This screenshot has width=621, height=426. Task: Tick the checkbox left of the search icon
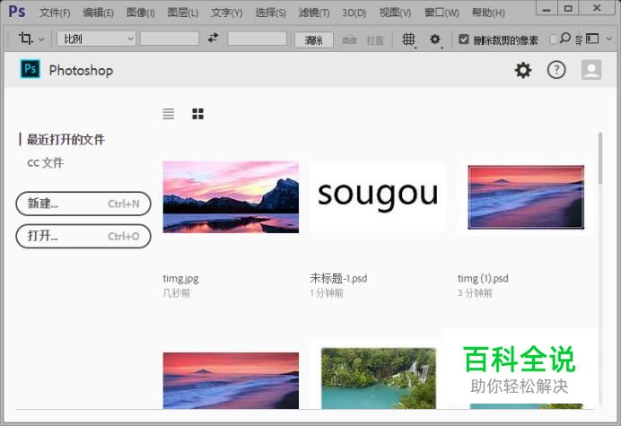tap(553, 39)
